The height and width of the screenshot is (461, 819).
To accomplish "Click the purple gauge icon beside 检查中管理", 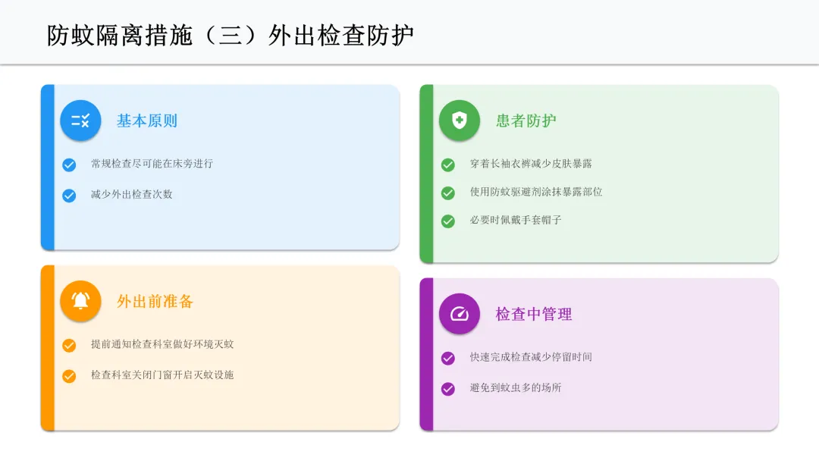I will pyautogui.click(x=460, y=314).
